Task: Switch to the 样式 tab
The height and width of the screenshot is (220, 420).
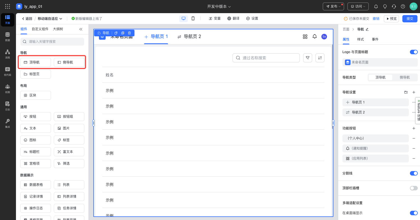Action: (x=361, y=39)
